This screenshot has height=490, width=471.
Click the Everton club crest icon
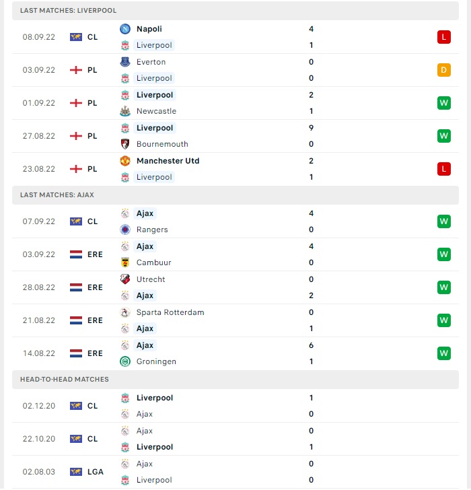(125, 62)
